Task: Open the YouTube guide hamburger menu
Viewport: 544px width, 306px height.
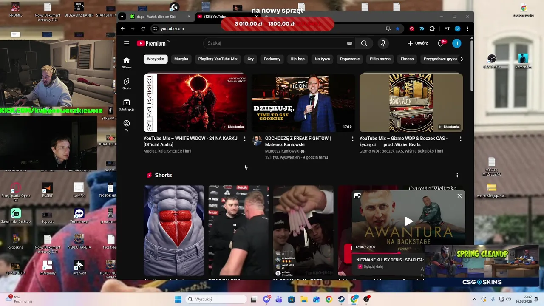Action: [127, 43]
